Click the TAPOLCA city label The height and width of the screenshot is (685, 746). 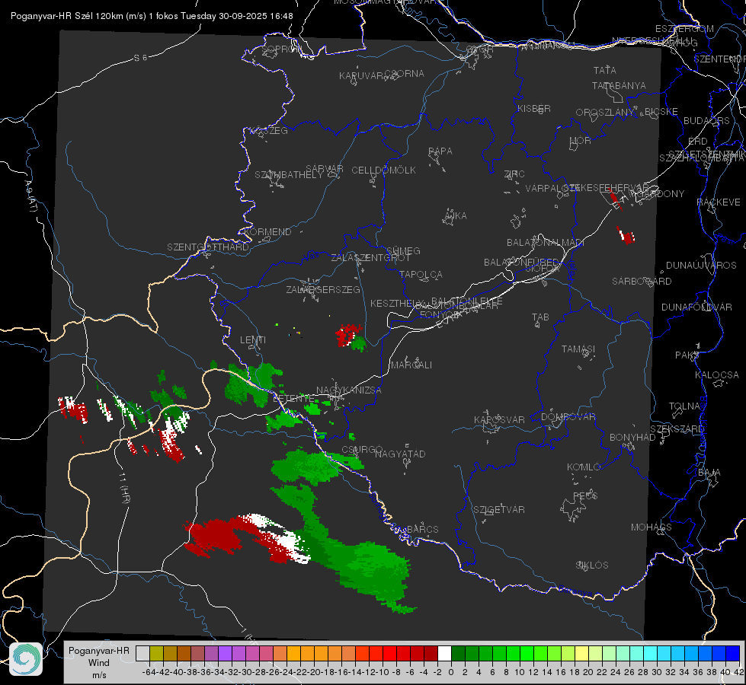(x=421, y=274)
